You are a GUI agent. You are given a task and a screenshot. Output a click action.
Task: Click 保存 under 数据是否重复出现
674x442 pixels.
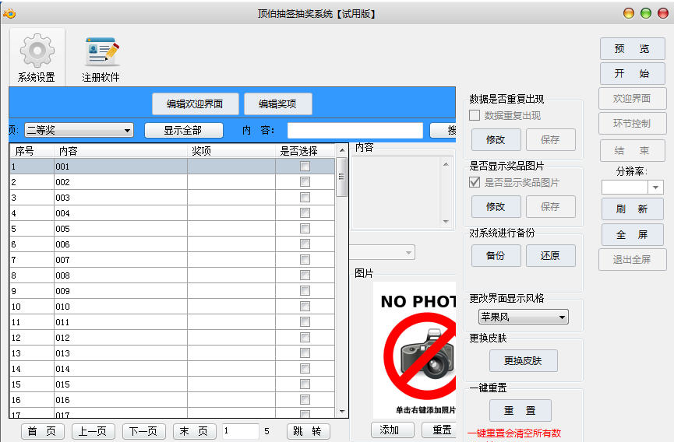(551, 139)
